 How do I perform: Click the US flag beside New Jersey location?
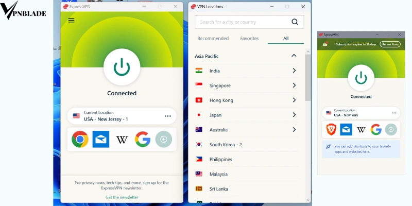click(76, 115)
